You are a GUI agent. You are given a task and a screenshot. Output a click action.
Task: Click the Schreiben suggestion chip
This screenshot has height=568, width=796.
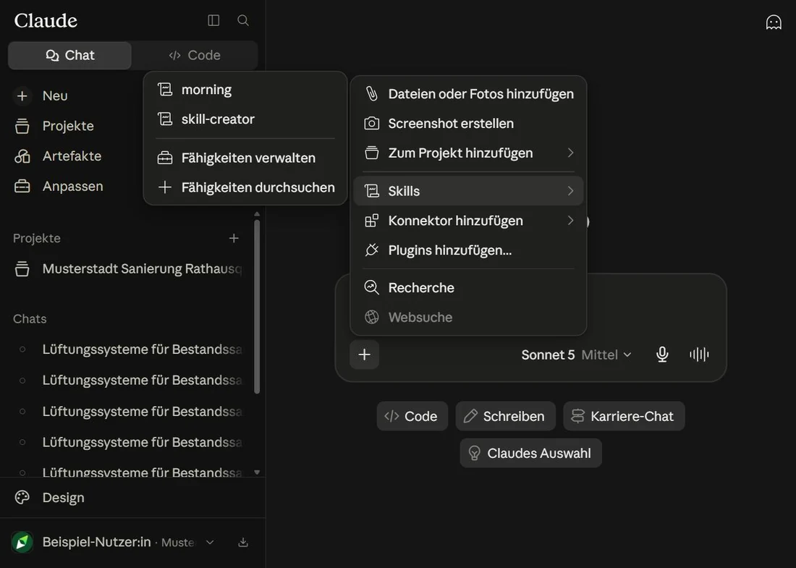click(x=506, y=416)
